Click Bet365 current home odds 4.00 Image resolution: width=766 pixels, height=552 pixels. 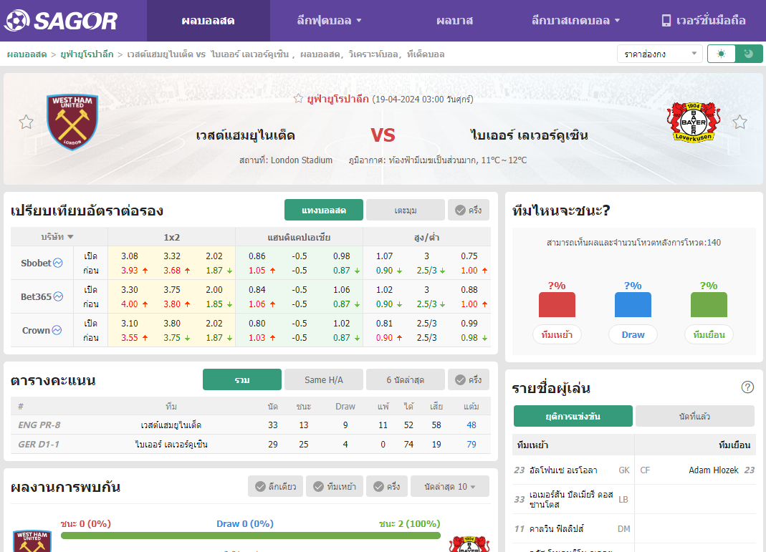point(130,304)
